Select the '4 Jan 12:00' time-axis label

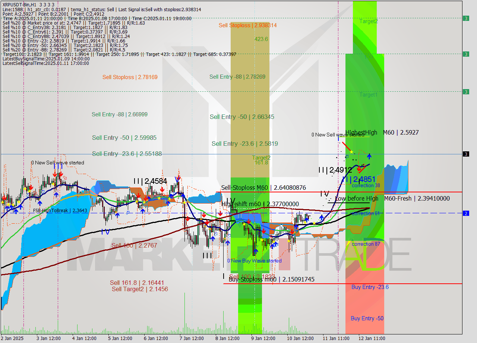tap(84, 338)
